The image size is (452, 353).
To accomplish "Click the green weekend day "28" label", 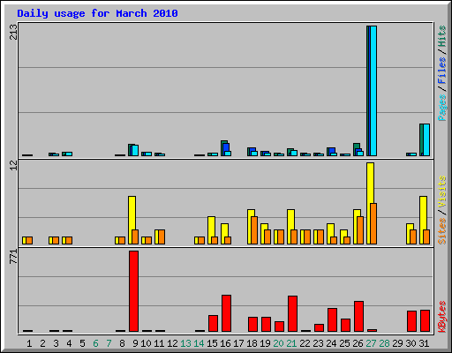I will [384, 343].
